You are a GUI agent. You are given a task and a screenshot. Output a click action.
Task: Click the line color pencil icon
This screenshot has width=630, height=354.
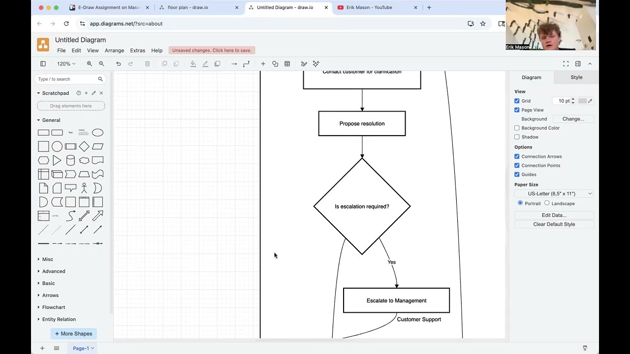(205, 64)
